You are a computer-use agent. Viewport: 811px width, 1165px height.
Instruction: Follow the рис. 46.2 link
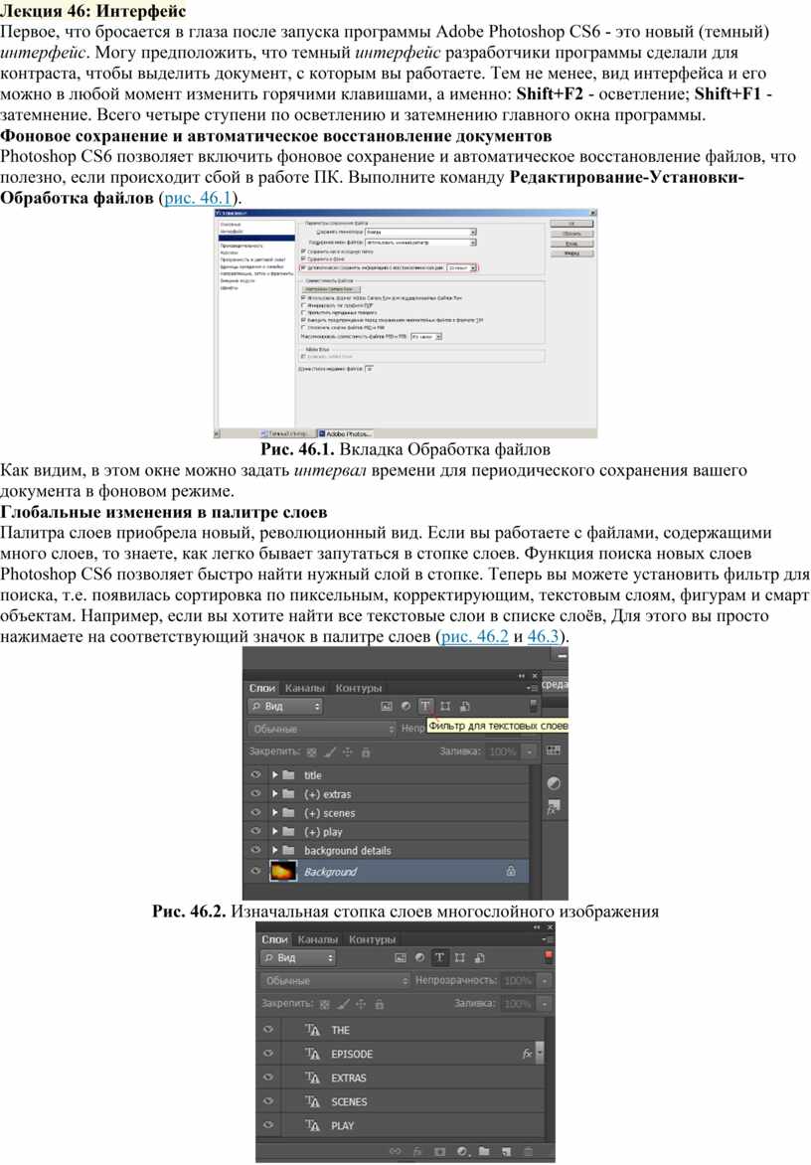[x=475, y=637]
